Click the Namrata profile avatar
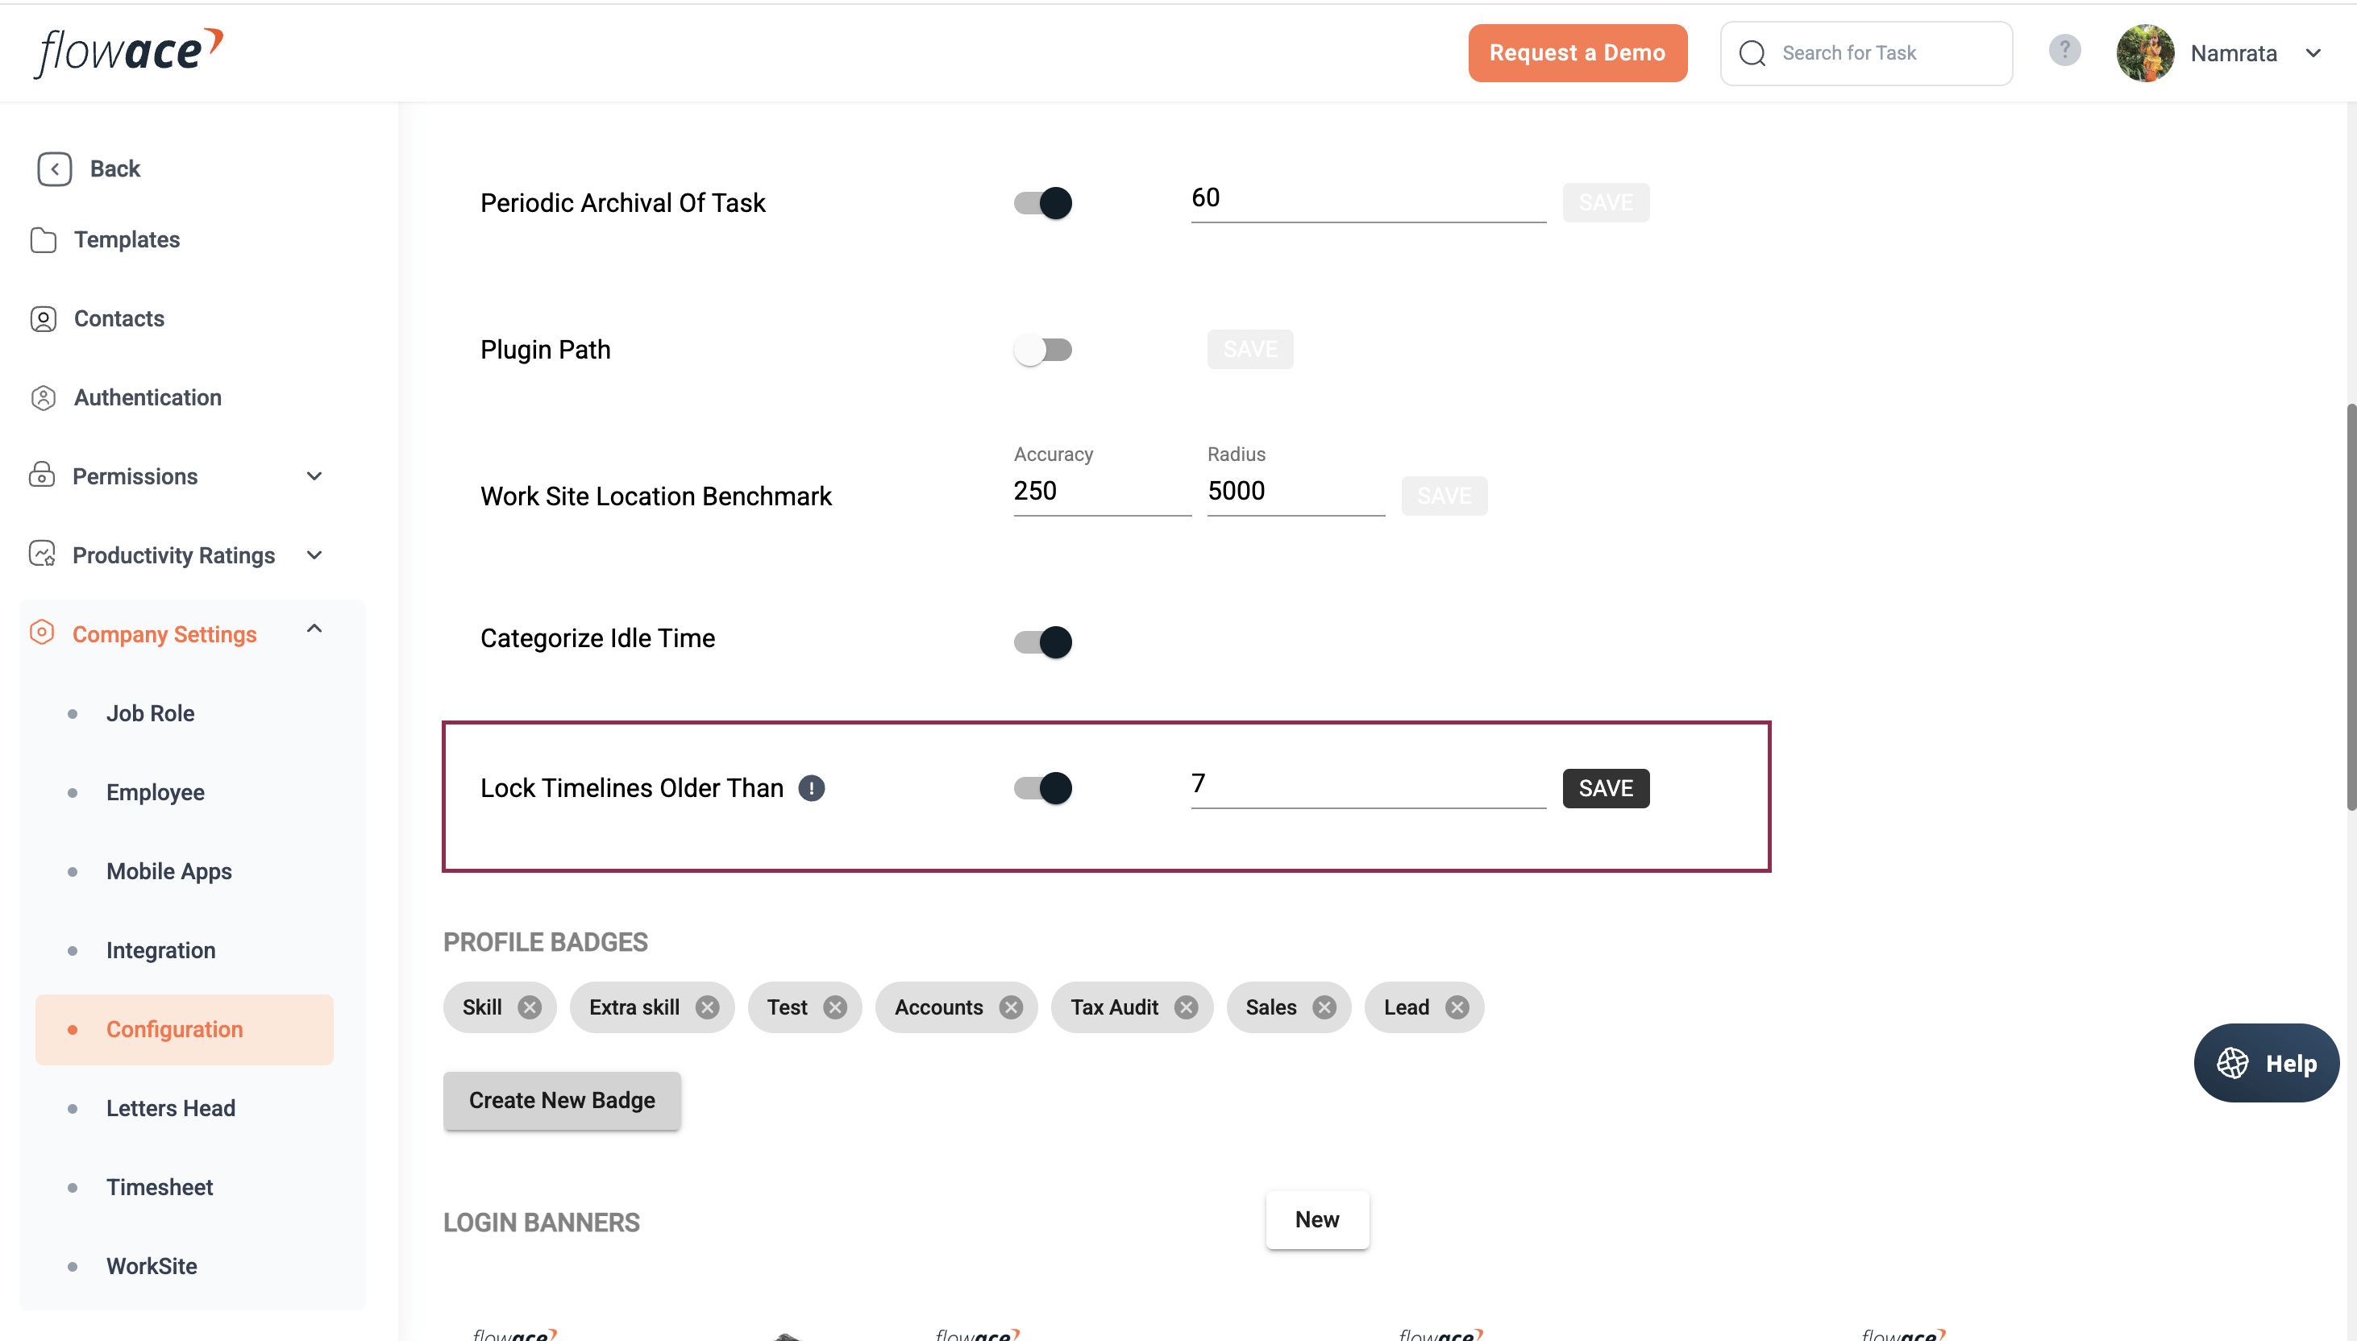 point(2145,53)
